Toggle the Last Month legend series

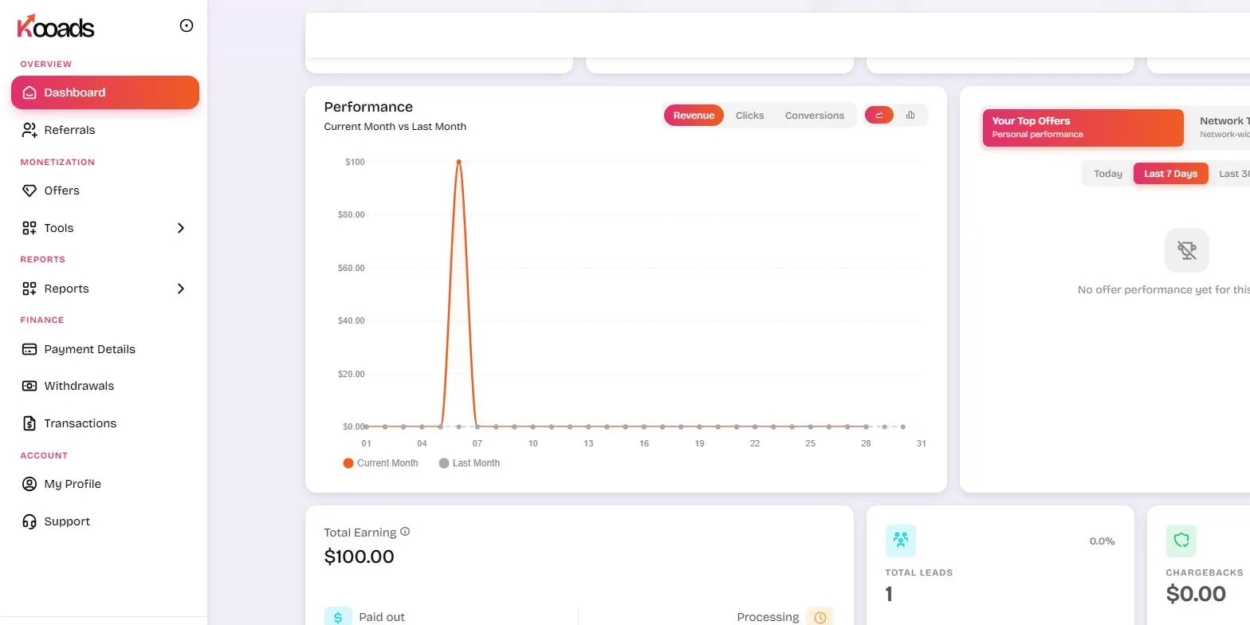470,463
